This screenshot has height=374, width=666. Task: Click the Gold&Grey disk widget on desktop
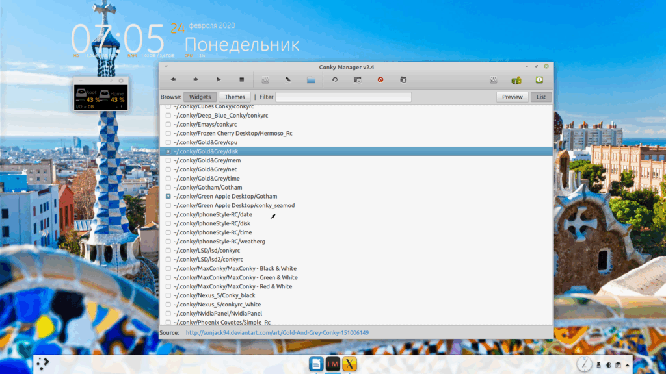(x=101, y=97)
